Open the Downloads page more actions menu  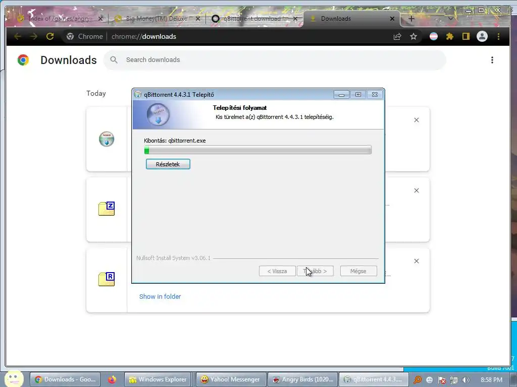point(492,60)
